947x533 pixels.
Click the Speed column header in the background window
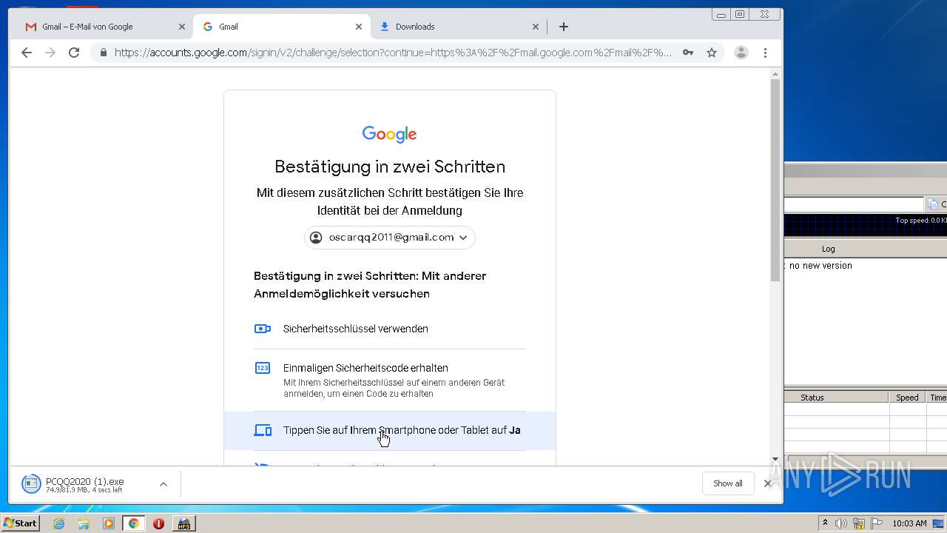907,398
